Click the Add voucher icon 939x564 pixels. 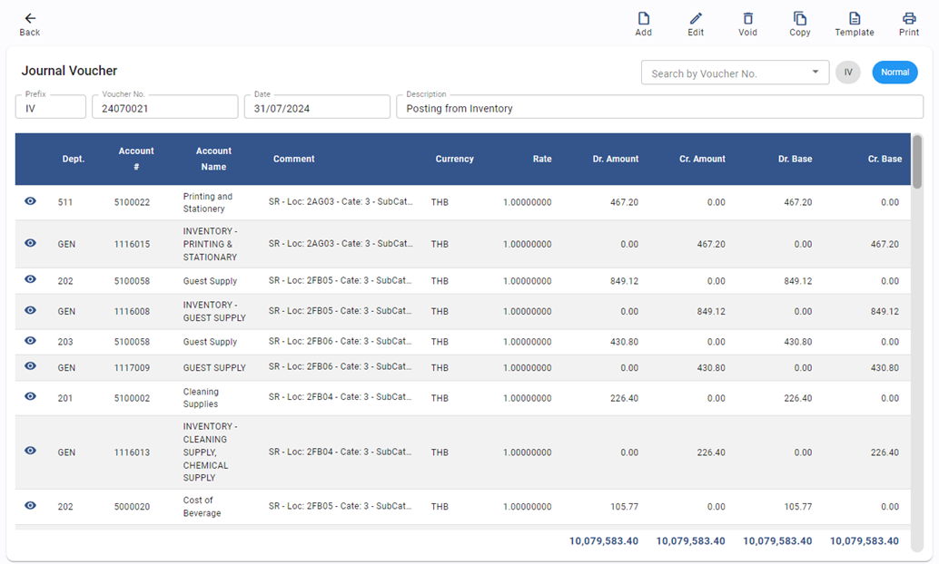pyautogui.click(x=643, y=24)
